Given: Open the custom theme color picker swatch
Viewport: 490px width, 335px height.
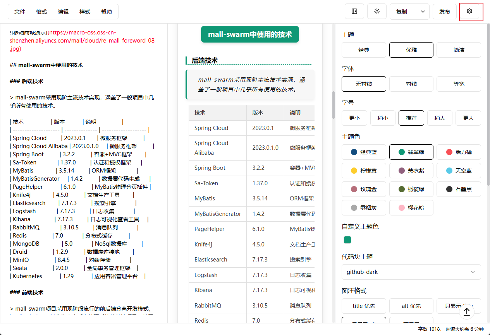Looking at the screenshot, I should (x=347, y=240).
